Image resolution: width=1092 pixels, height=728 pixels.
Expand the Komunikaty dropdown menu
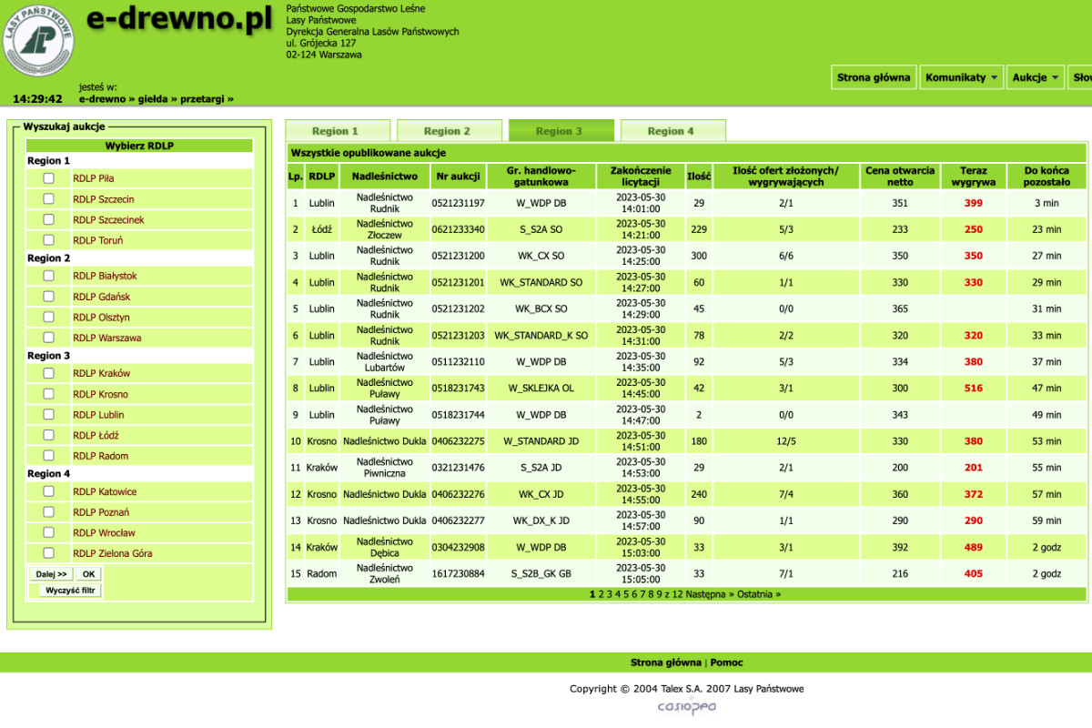point(963,77)
